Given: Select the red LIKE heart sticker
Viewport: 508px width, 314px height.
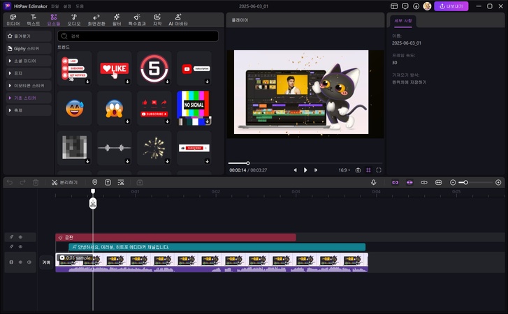Looking at the screenshot, I should click(x=115, y=68).
